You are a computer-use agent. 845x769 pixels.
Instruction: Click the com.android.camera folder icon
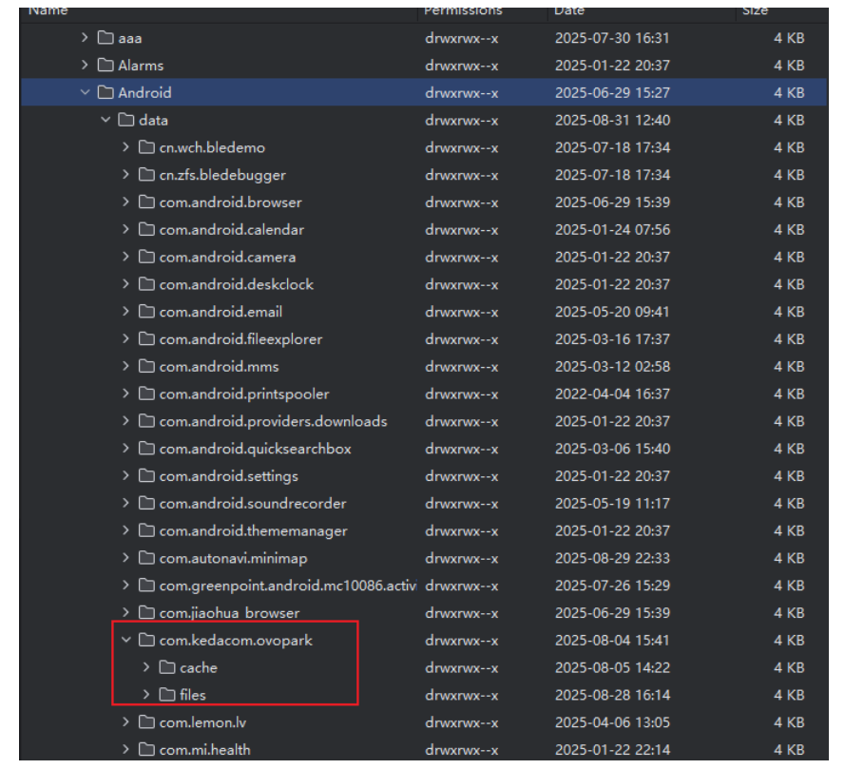[146, 257]
